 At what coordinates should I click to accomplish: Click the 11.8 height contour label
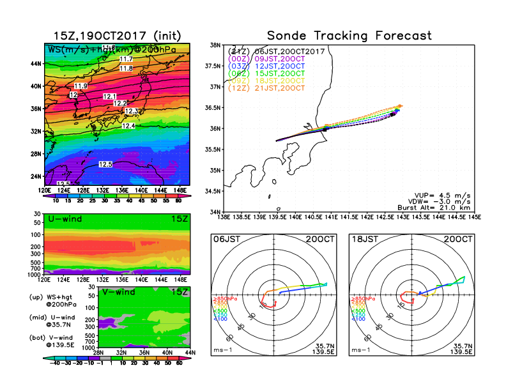126,68
